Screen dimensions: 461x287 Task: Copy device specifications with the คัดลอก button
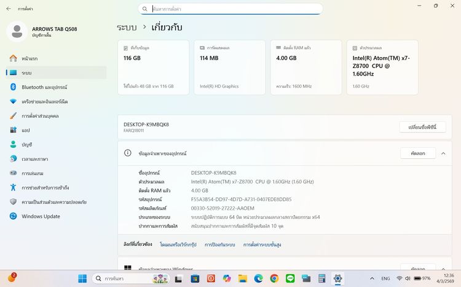[417, 153]
